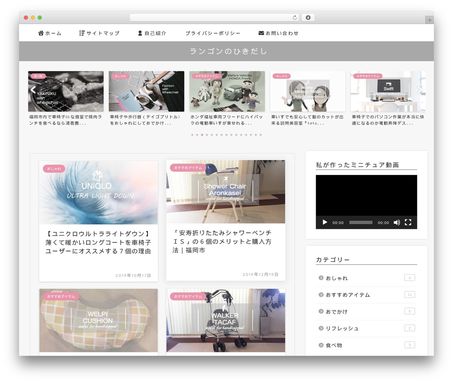
Task: Open the Home Beauty Salon carousel thumbnail
Action: coord(308,92)
